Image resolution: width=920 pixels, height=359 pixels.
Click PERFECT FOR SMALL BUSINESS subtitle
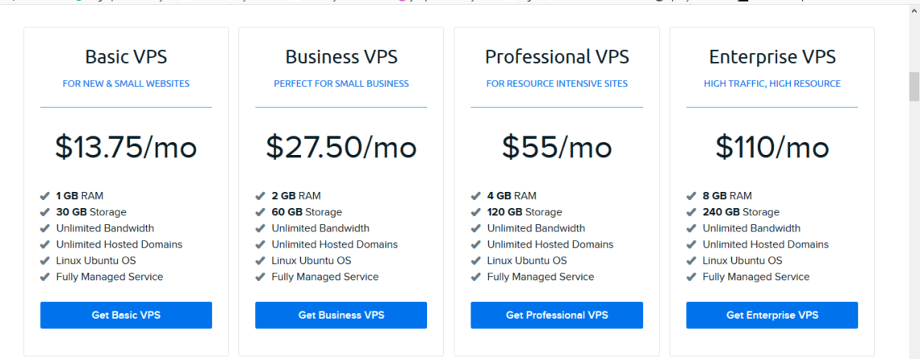341,84
